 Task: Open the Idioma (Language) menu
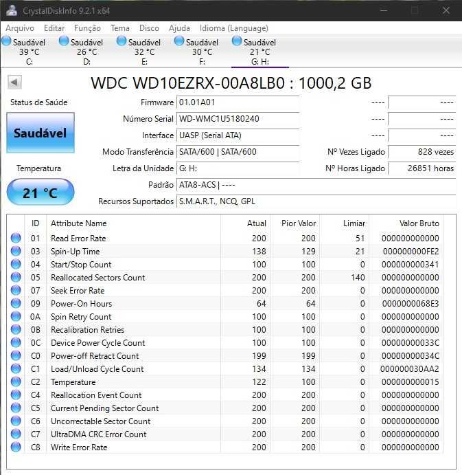coord(234,28)
